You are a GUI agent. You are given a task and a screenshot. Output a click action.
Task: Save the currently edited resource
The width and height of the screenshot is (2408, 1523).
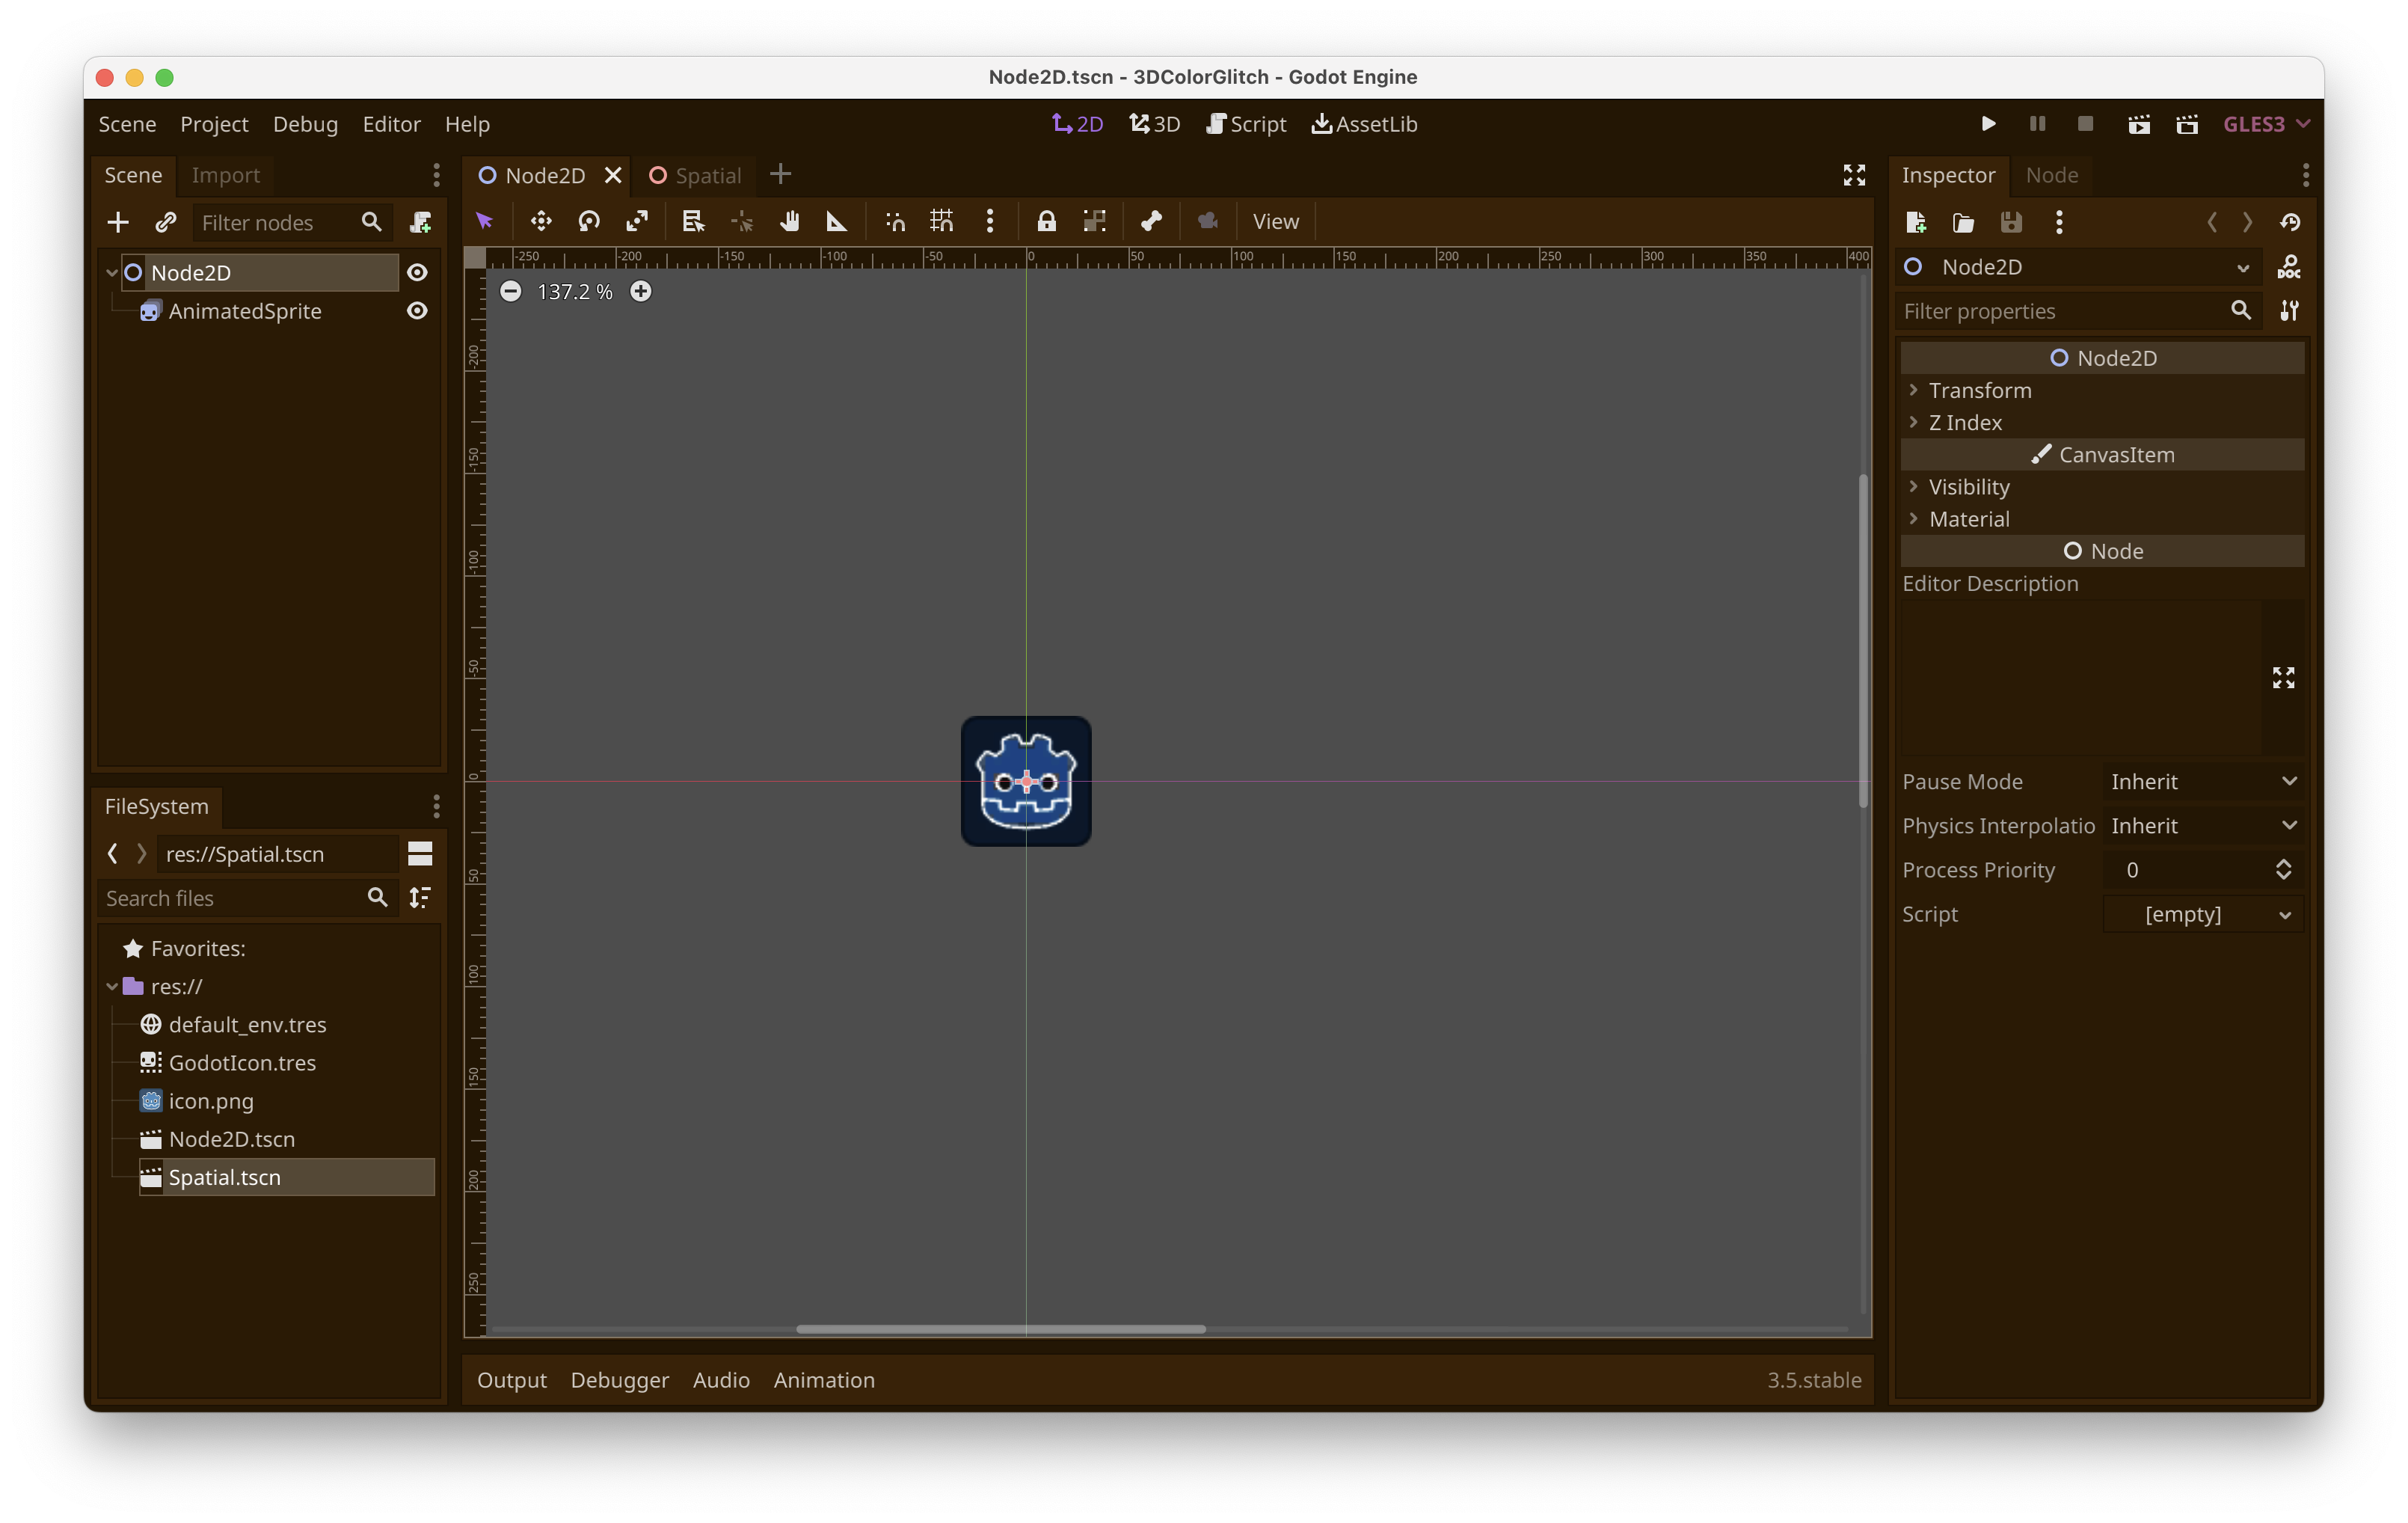click(2012, 222)
